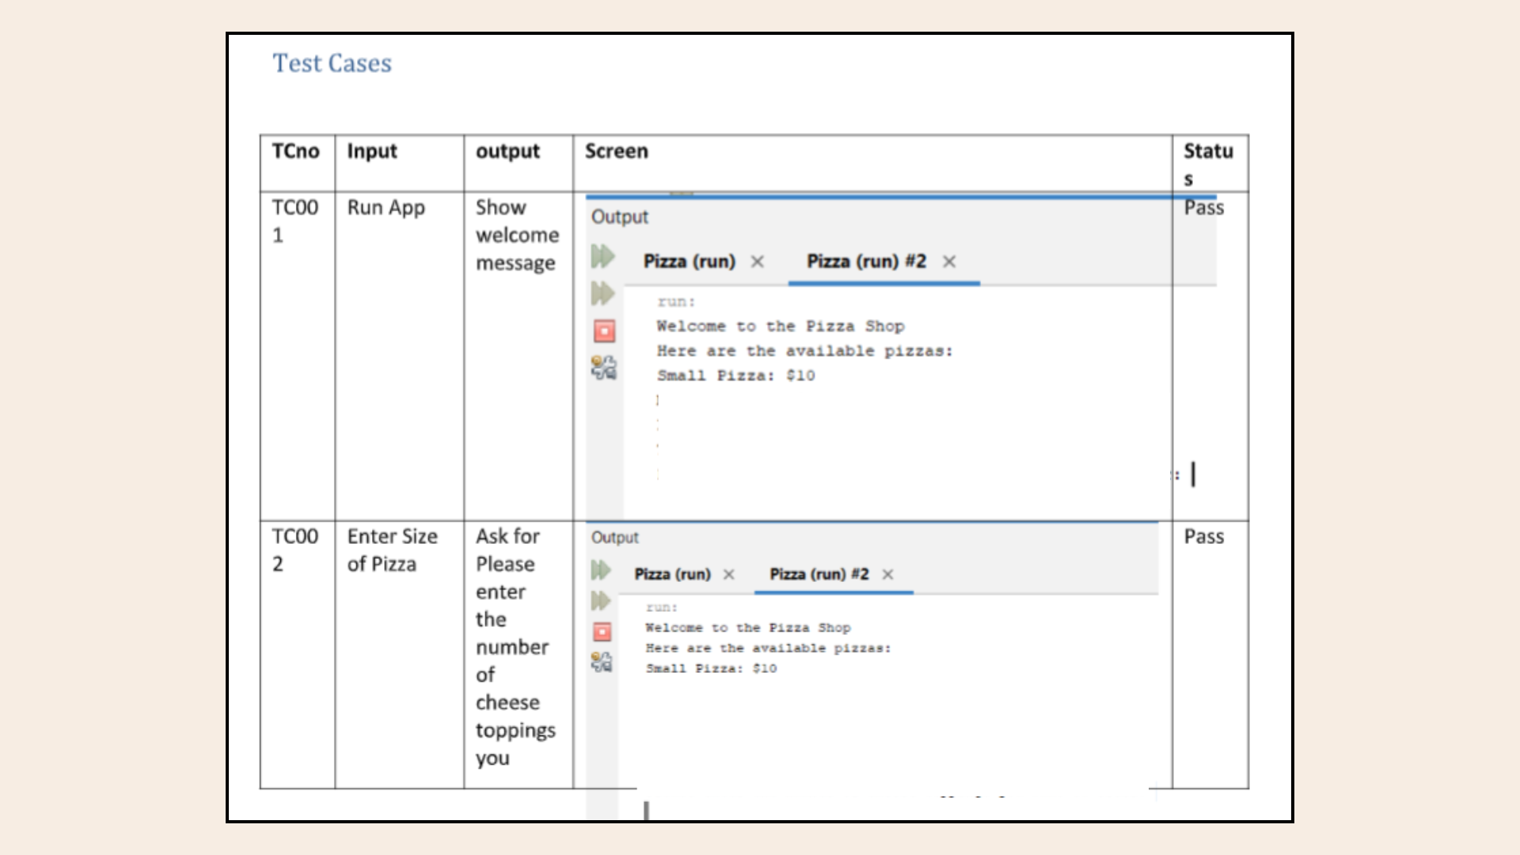Switch to the Pizza (run) #2 tab in TC002
Screen dimensions: 1520x855
[x=819, y=574]
